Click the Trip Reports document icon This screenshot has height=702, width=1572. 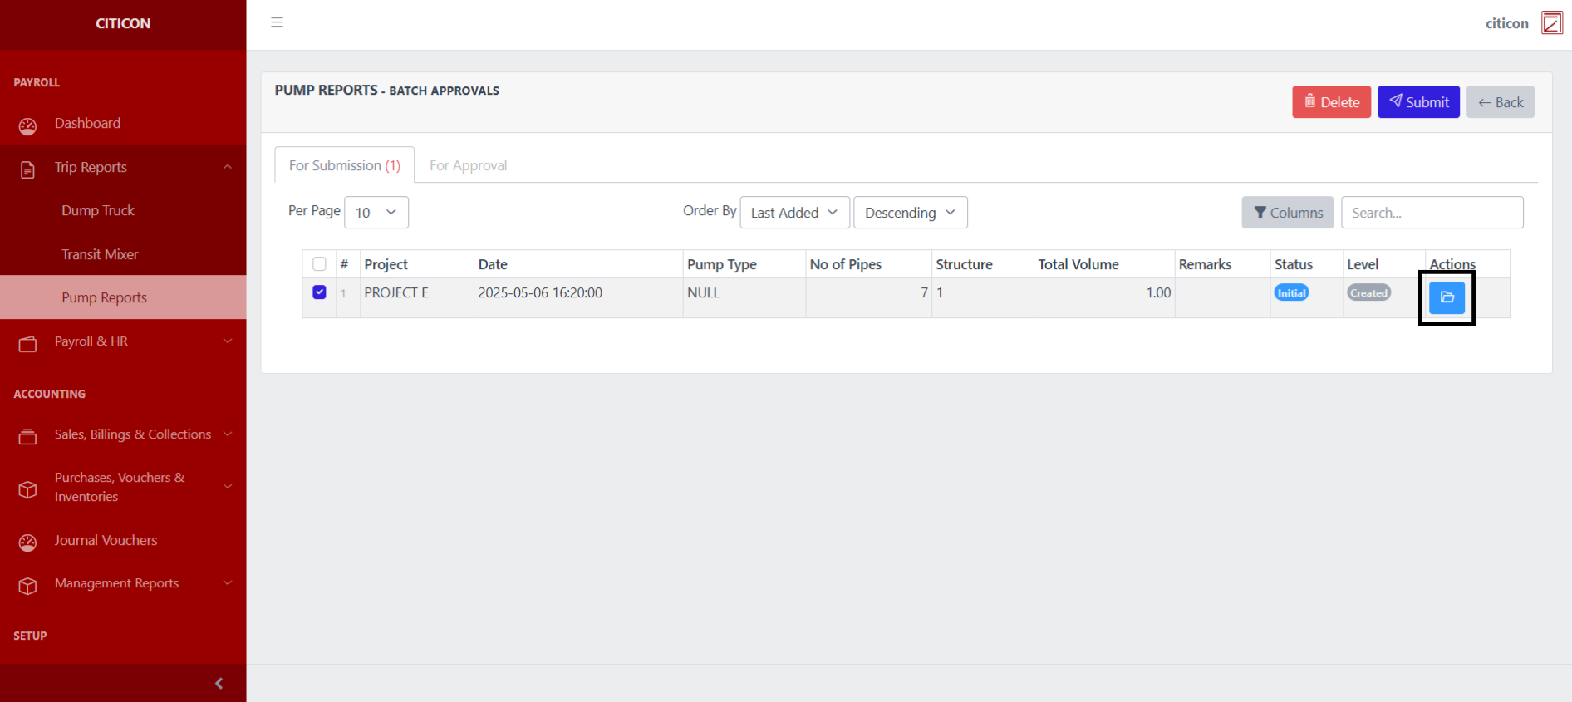(27, 169)
